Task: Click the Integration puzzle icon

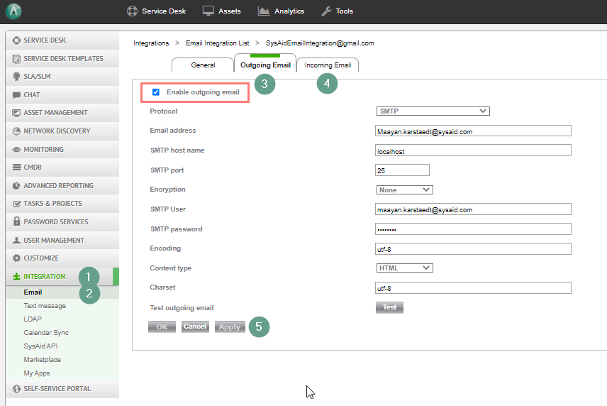Action: tap(16, 277)
